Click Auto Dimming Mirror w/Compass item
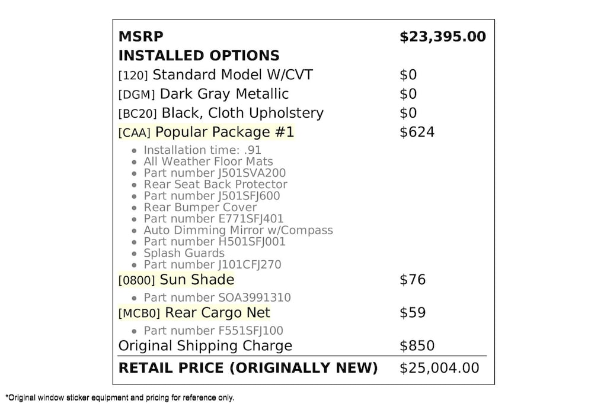This screenshot has height=404, width=607. [x=238, y=230]
